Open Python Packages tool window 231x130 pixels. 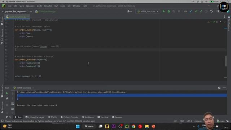coord(35,117)
